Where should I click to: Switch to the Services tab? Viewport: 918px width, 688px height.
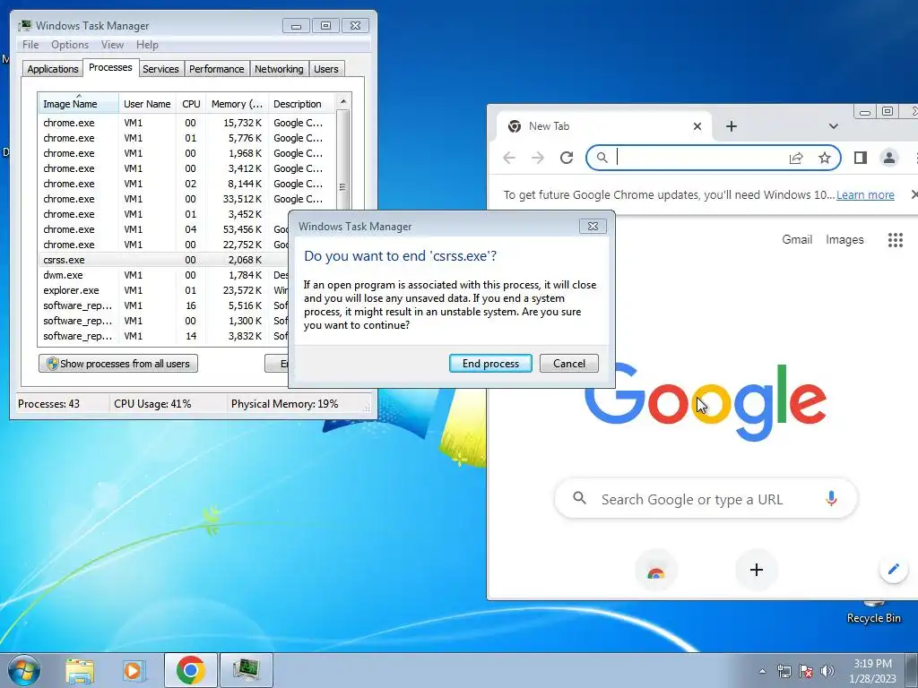point(160,69)
